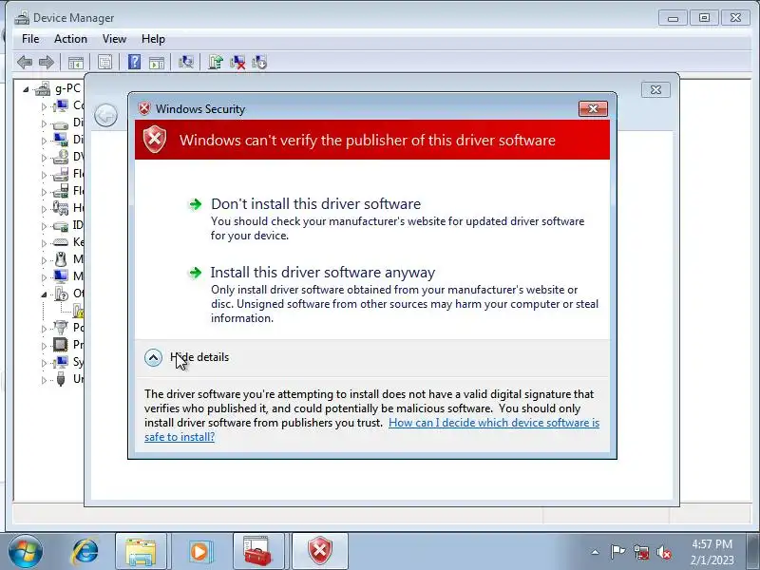
Task: Switch to Windows Security shield taskbar button
Action: point(320,552)
